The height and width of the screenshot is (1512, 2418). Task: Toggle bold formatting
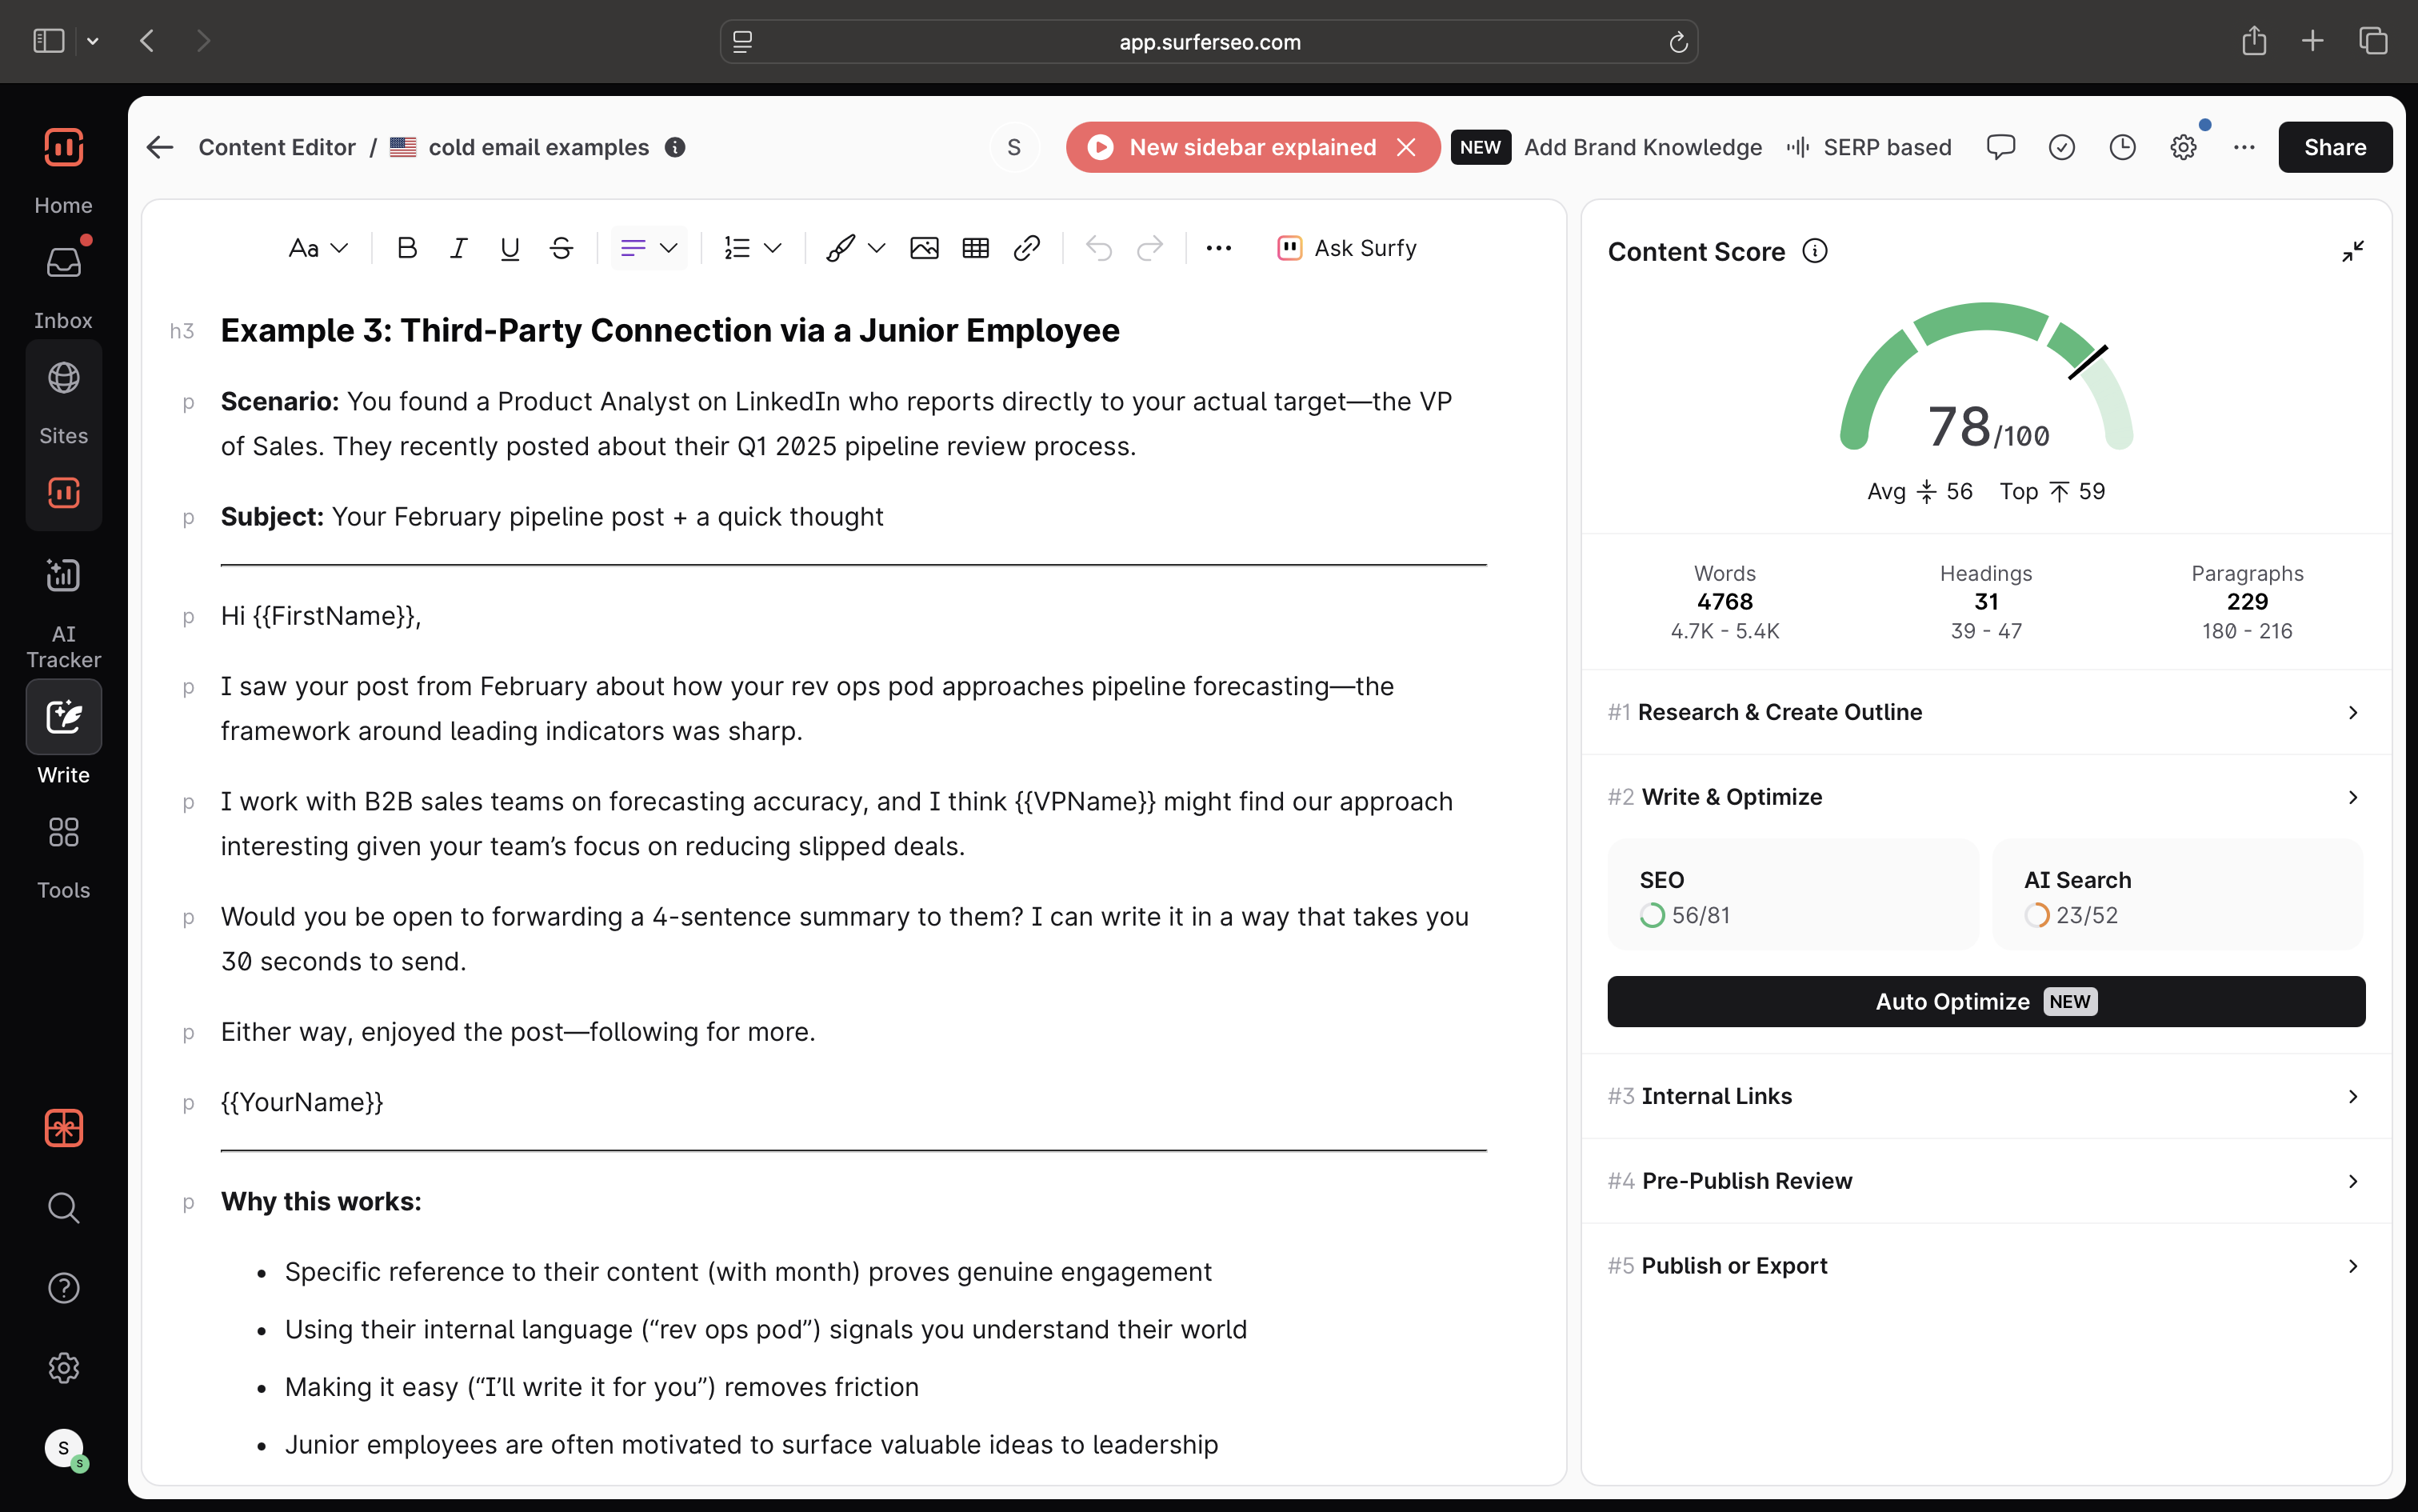406,248
